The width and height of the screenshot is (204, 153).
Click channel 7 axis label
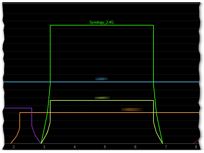pyautogui.click(x=166, y=147)
